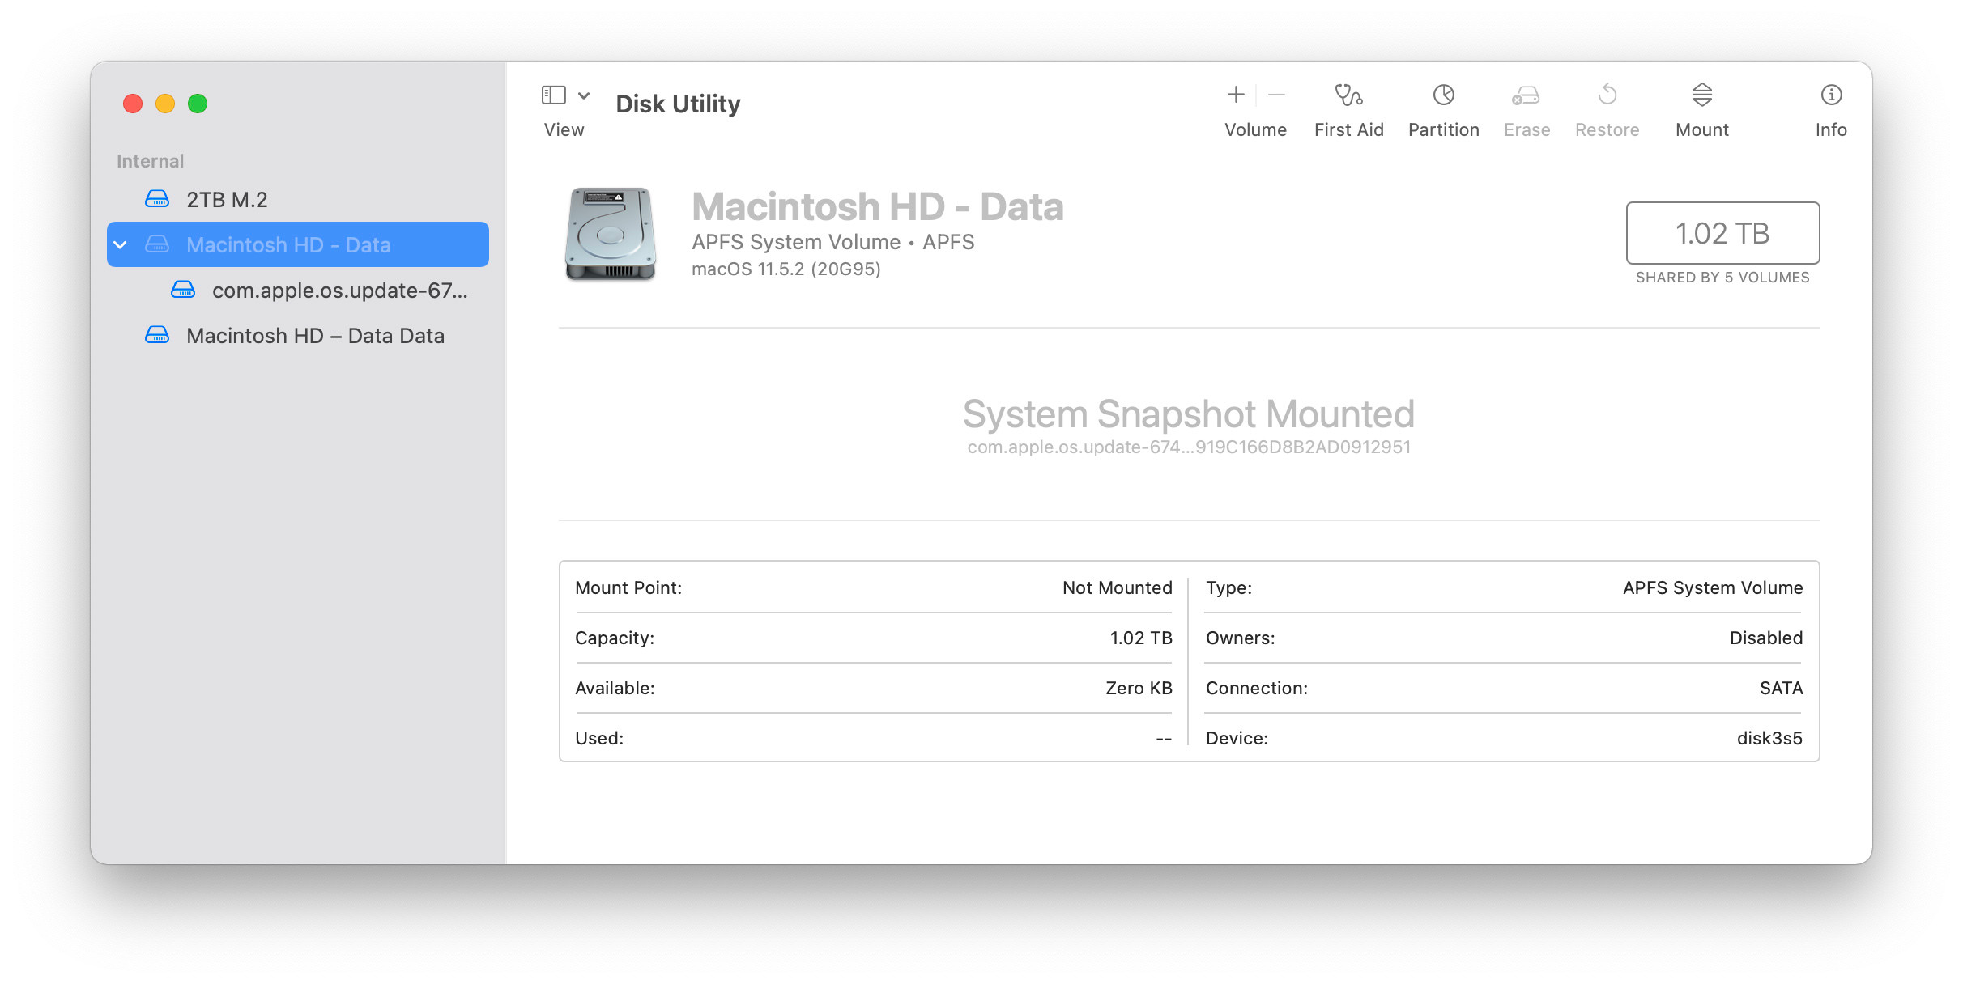Click the selected Macintosh HD - Data row

click(x=288, y=244)
